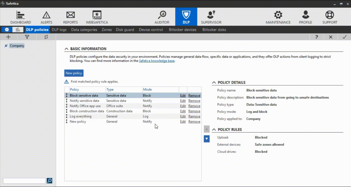The image size is (351, 187).
Task: Move selected policy up with arrow
Action: click(x=207, y=129)
